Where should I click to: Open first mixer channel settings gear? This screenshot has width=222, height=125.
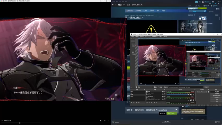[193, 95]
